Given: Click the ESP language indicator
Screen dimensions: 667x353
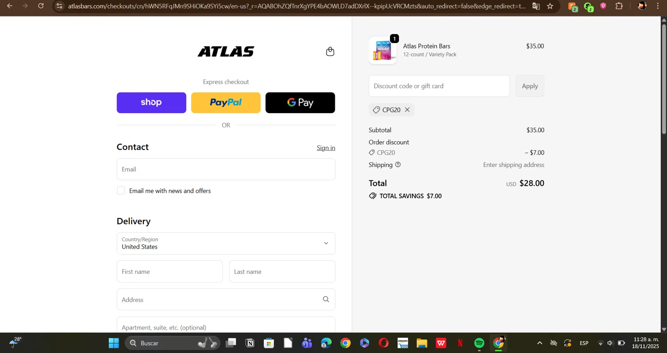Looking at the screenshot, I should [x=584, y=343].
